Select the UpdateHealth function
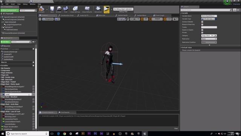The width and height of the screenshot is (241, 136). click(8, 57)
